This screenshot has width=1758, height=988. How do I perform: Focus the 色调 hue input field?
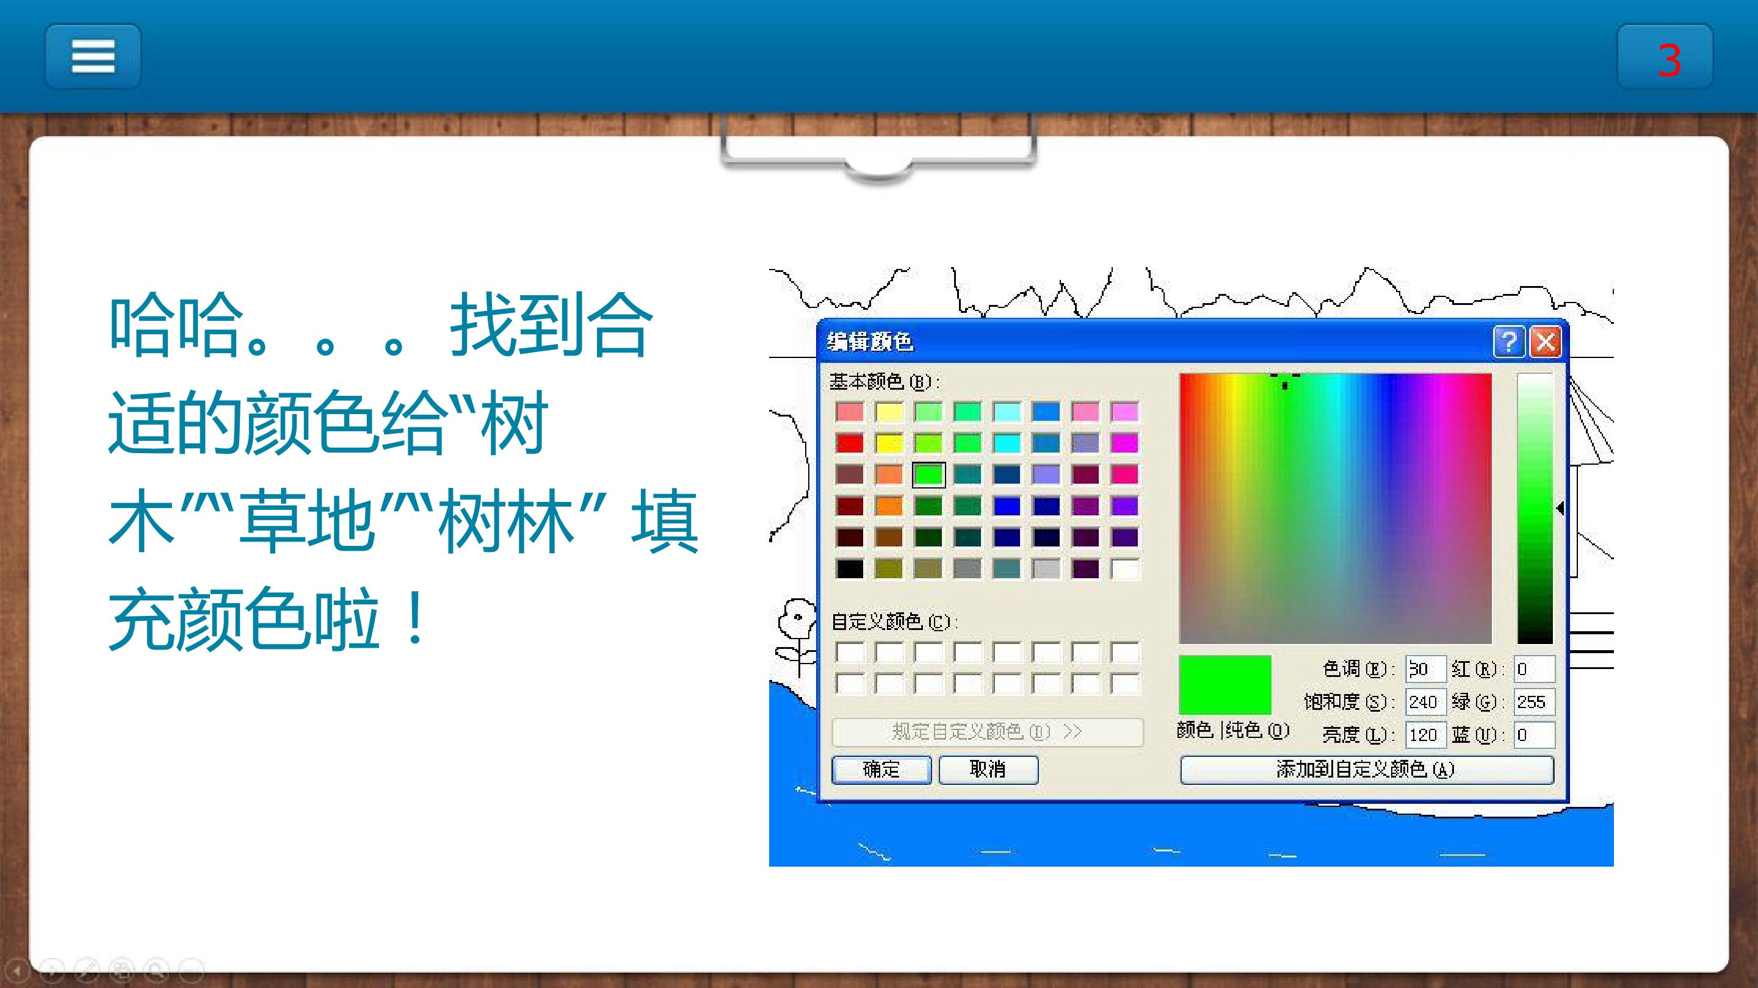coord(1426,669)
